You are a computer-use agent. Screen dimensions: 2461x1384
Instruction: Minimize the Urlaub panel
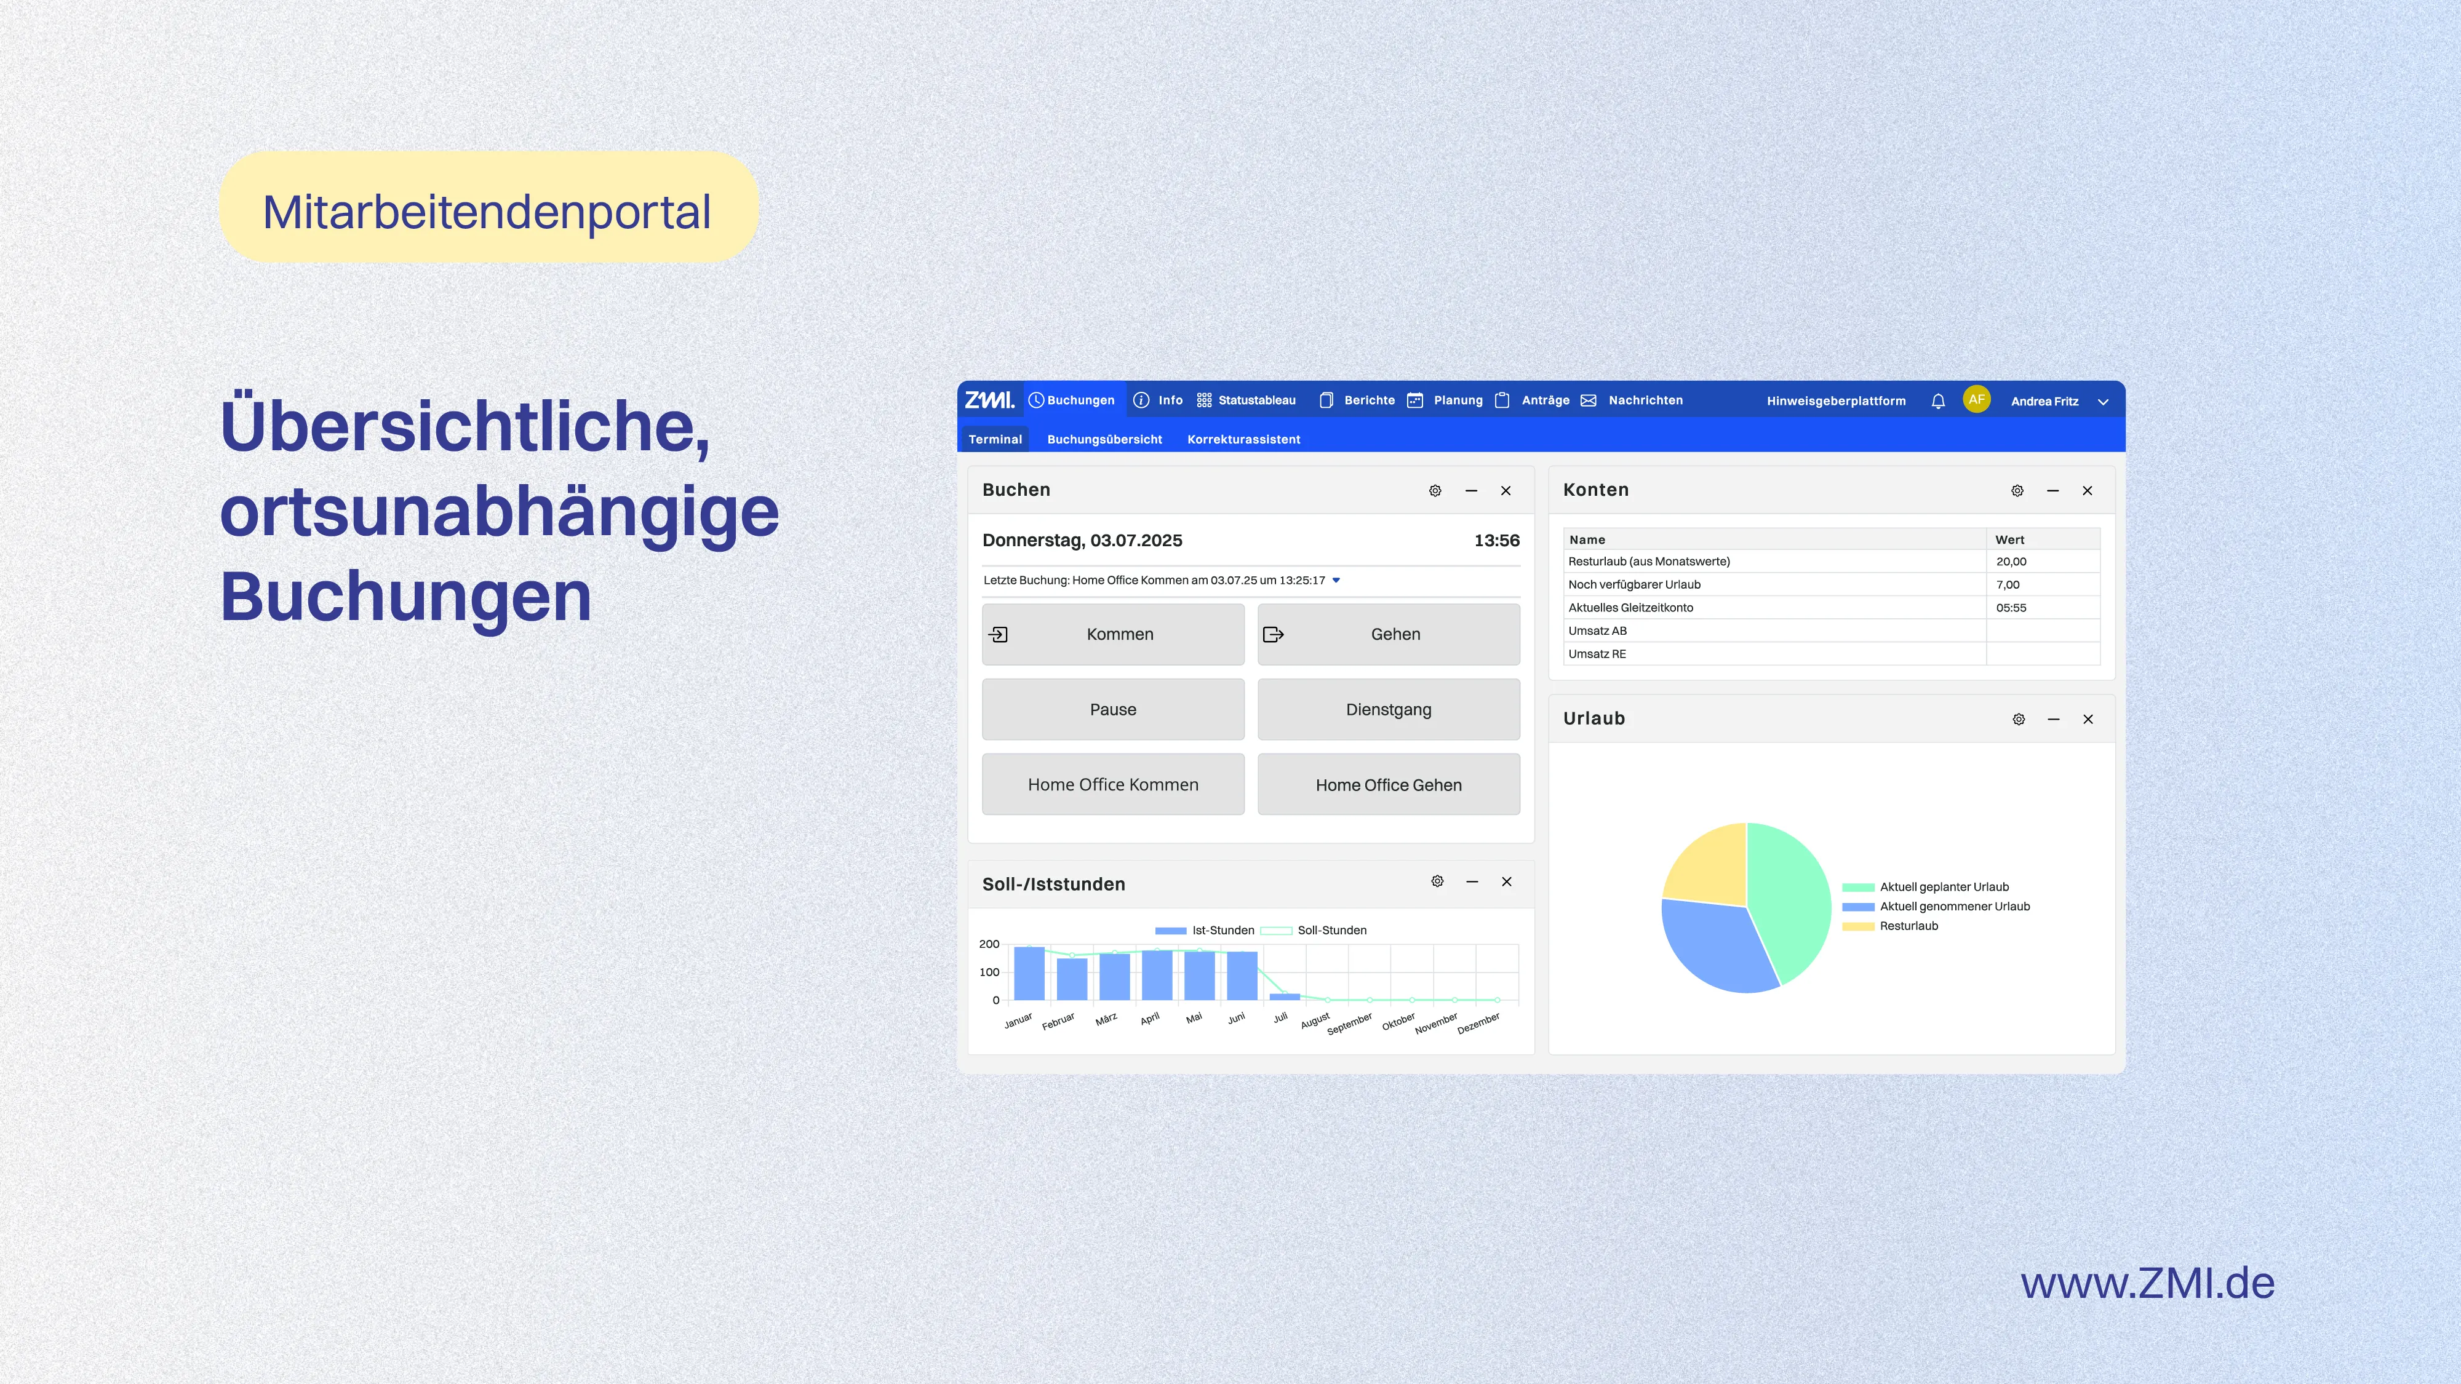coord(2053,719)
